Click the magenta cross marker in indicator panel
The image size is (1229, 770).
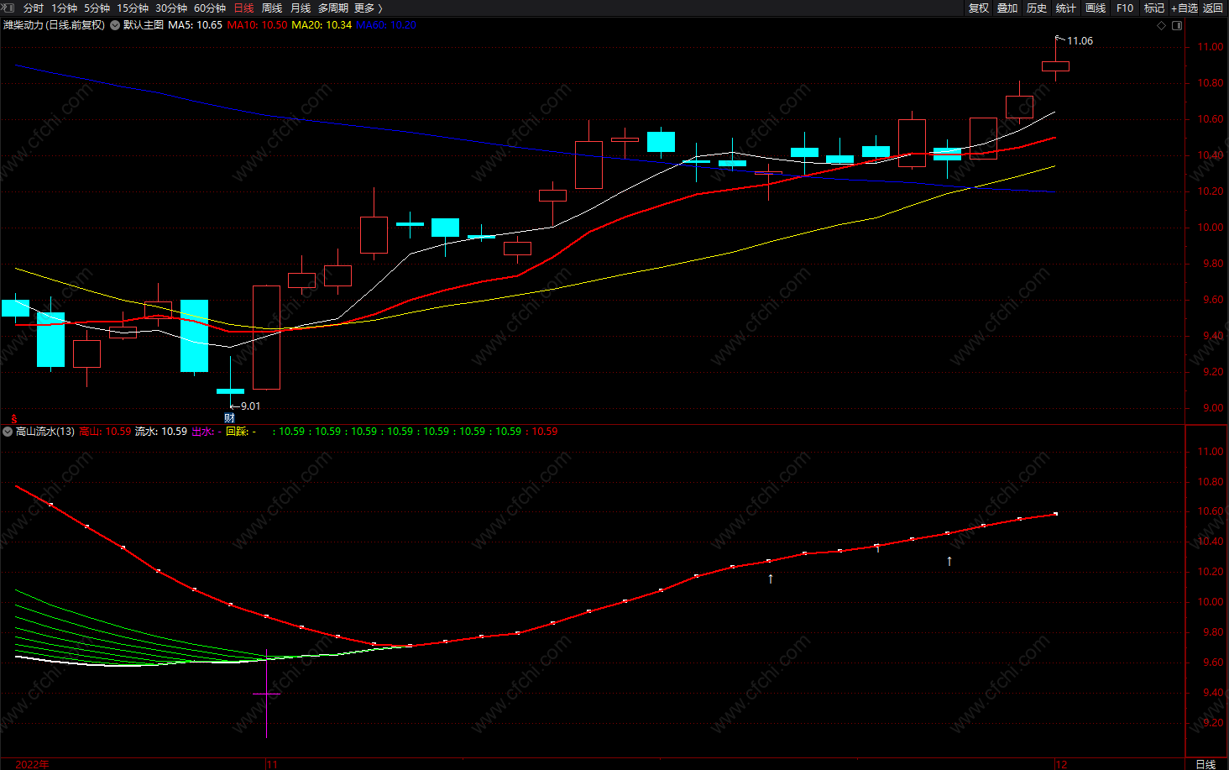(x=266, y=694)
